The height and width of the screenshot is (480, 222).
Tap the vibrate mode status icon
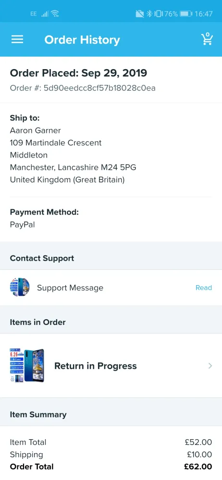(x=159, y=13)
